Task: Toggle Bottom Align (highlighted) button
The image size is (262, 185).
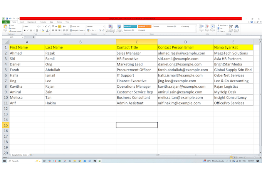Action: click(x=59, y=27)
